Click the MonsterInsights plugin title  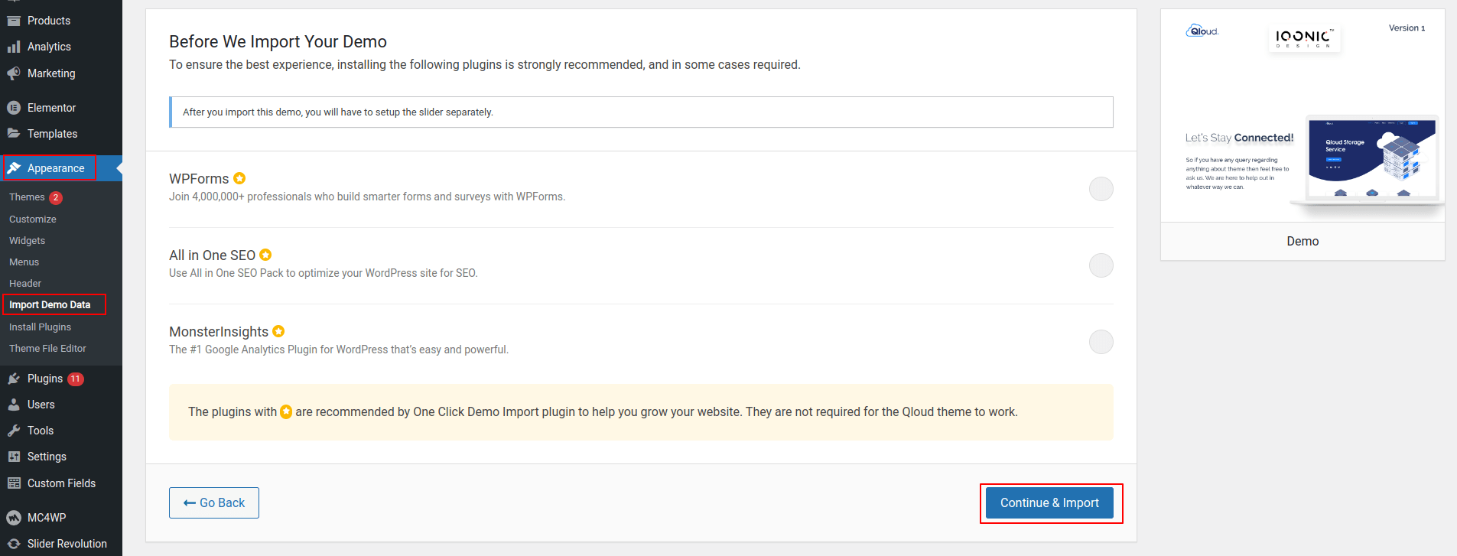pyautogui.click(x=219, y=331)
